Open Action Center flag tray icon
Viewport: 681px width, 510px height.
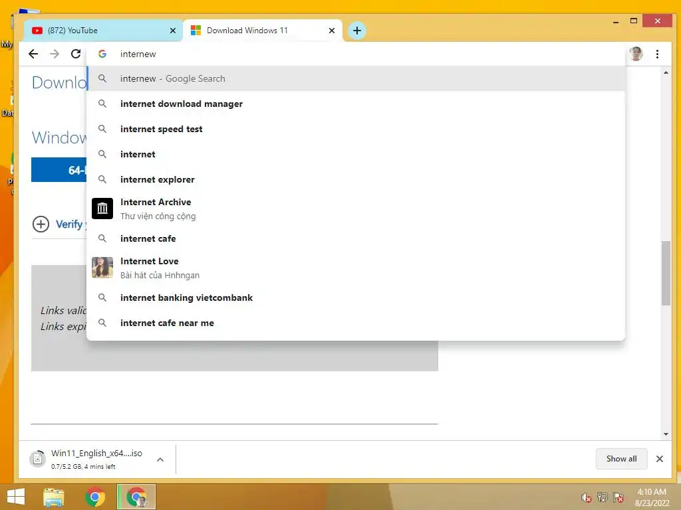[618, 497]
